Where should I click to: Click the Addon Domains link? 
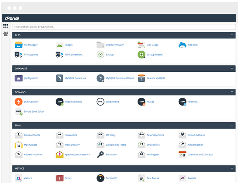pyautogui.click(x=73, y=102)
